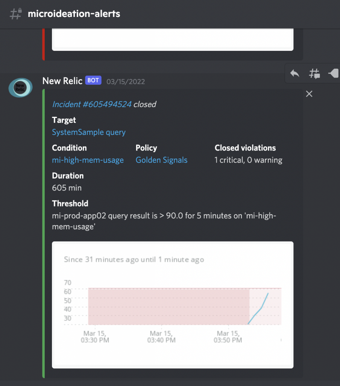The width and height of the screenshot is (340, 386).
Task: Click the New Relic bot avatar
Action: click(x=20, y=87)
